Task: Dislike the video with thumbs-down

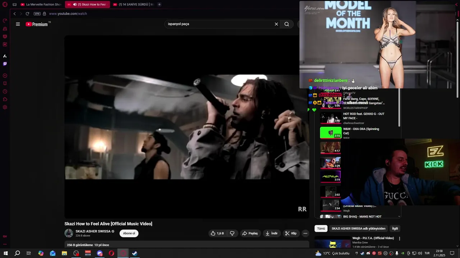Action: [232, 233]
